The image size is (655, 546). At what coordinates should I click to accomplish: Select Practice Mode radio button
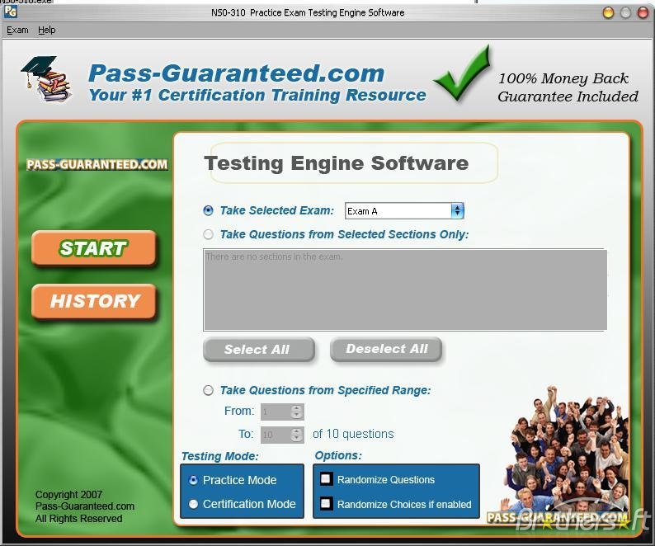[193, 480]
